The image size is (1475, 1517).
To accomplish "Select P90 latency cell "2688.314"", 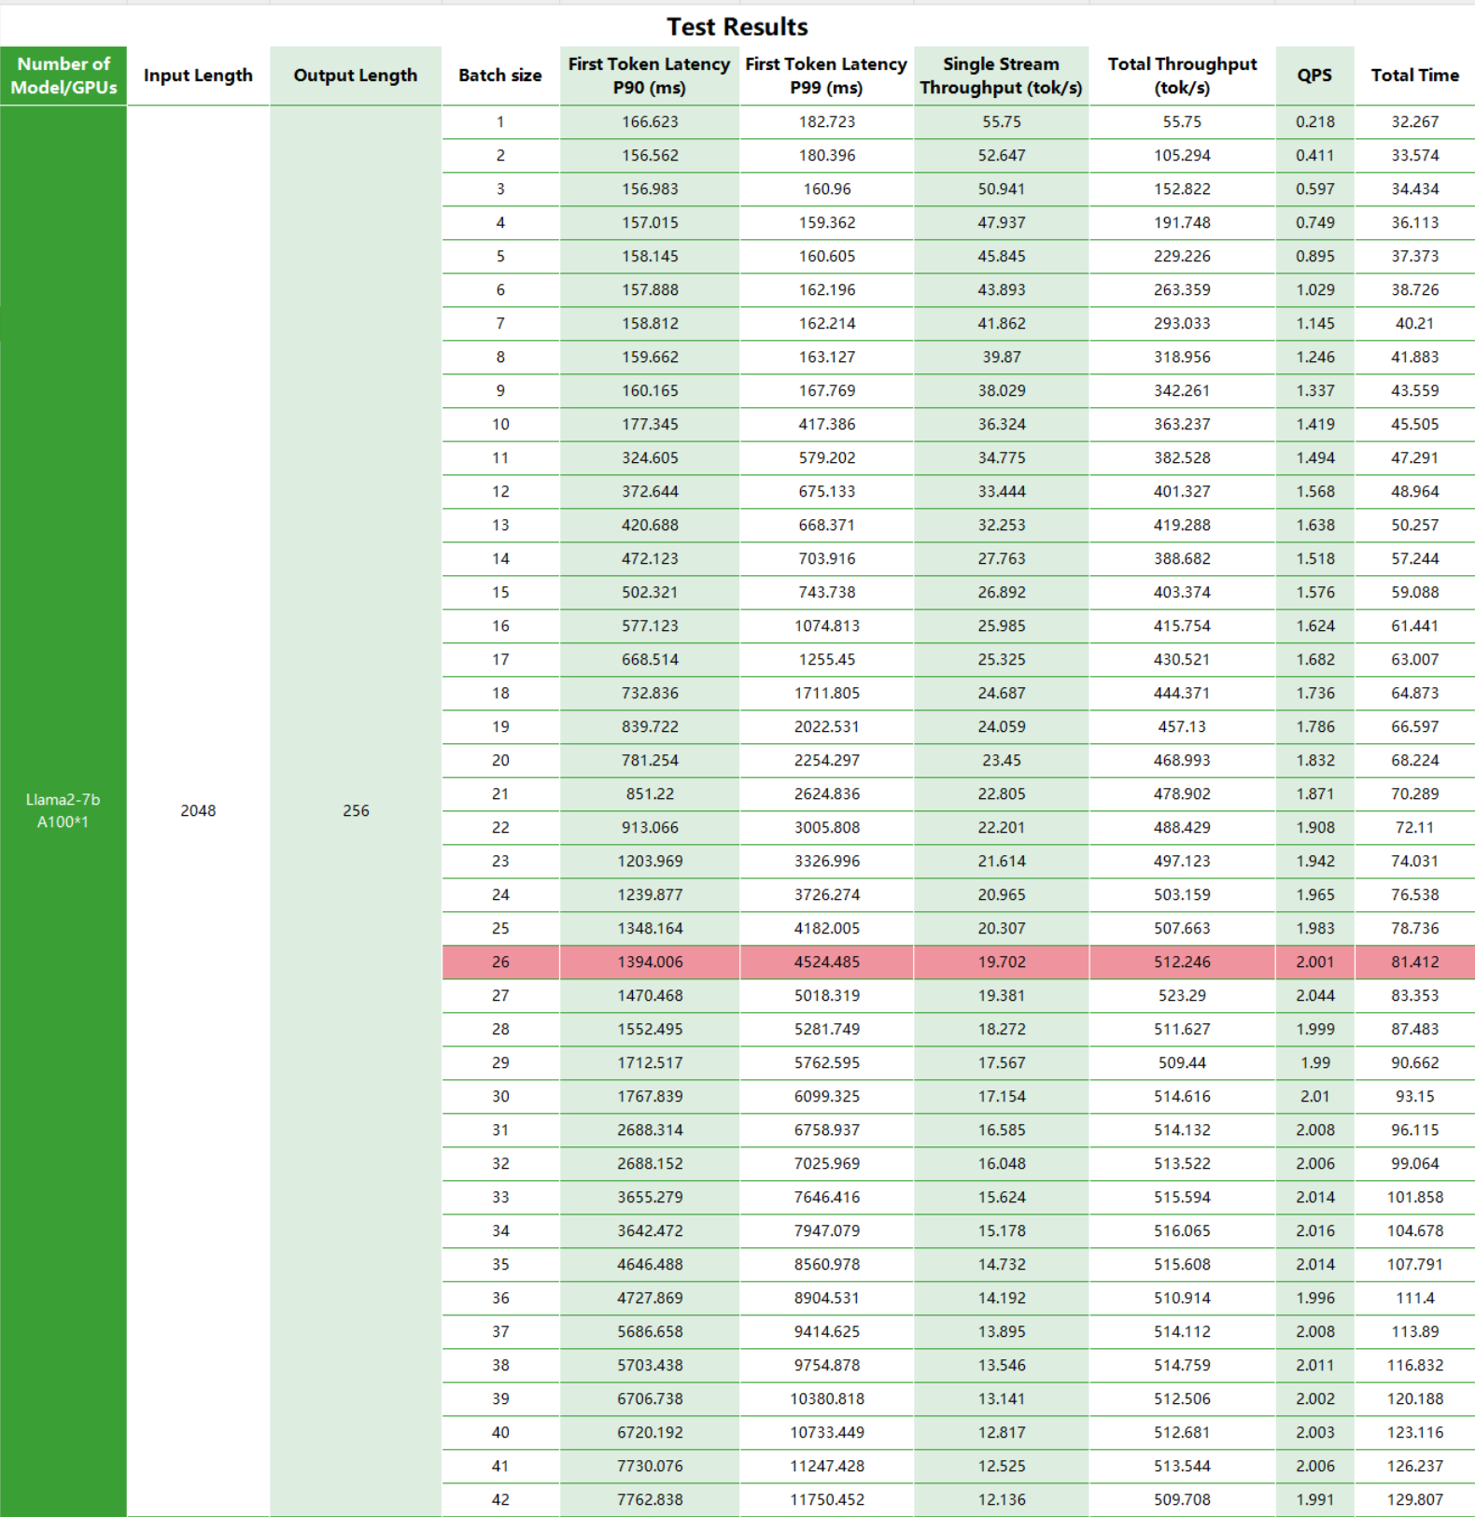I will coord(650,1131).
